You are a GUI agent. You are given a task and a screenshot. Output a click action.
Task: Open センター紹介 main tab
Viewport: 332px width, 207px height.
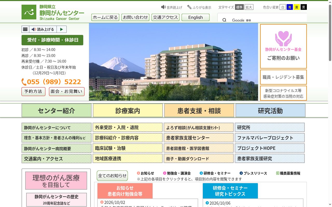pyautogui.click(x=57, y=110)
